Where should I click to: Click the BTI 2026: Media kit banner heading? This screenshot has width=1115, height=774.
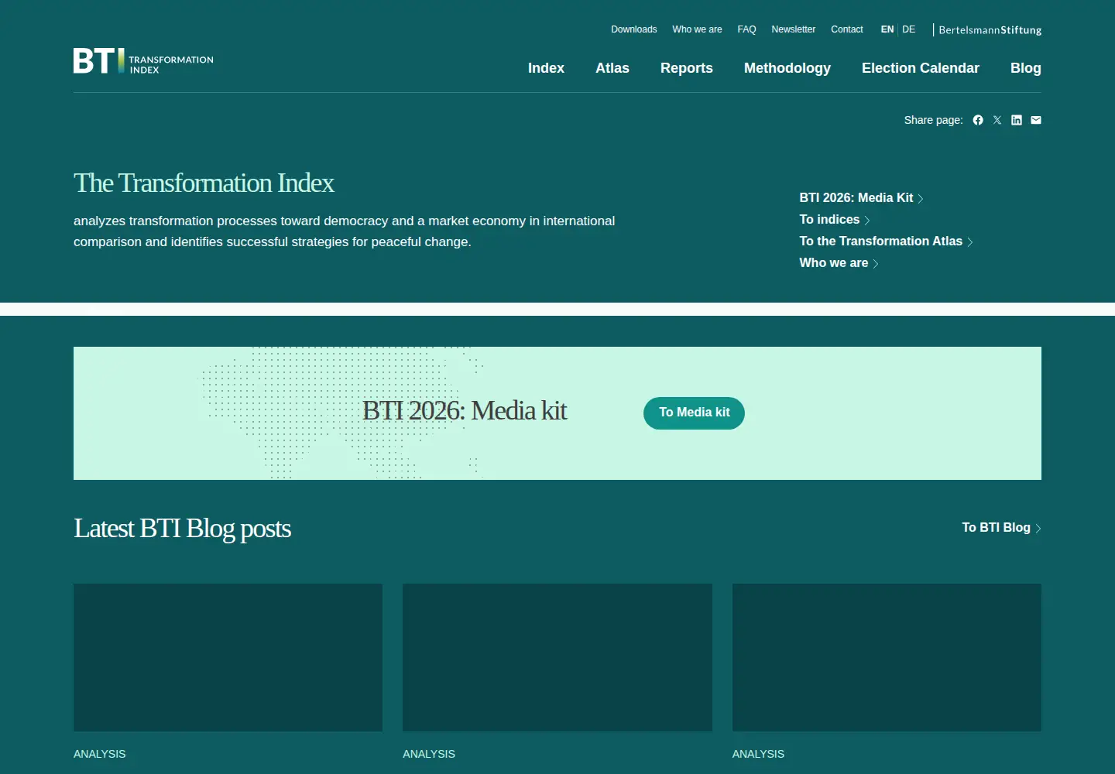click(x=465, y=411)
